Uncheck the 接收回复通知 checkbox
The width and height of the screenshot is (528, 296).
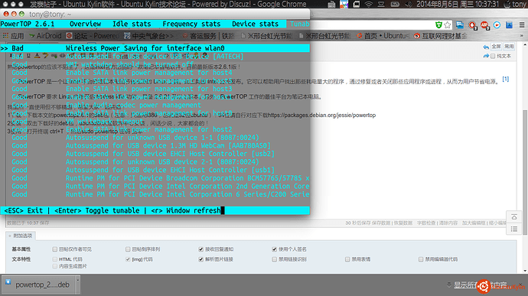(200, 249)
